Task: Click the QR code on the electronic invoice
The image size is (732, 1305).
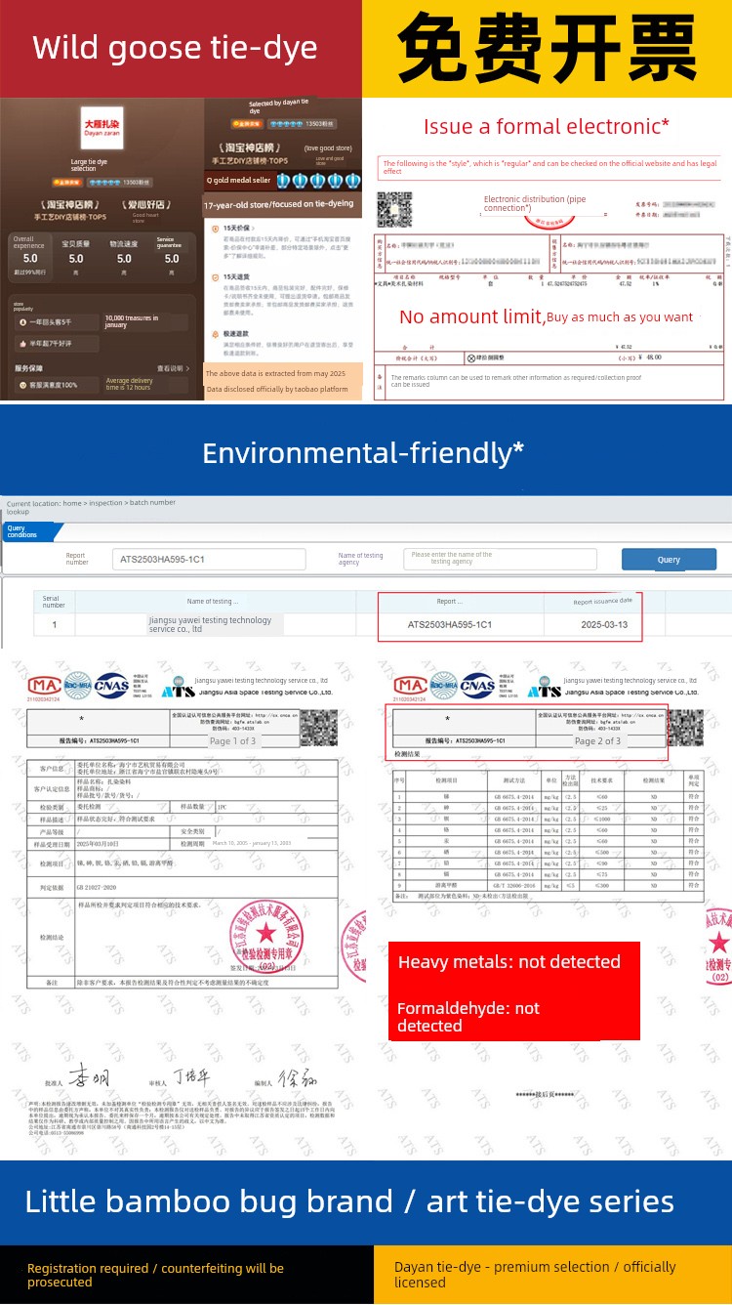Action: click(394, 209)
